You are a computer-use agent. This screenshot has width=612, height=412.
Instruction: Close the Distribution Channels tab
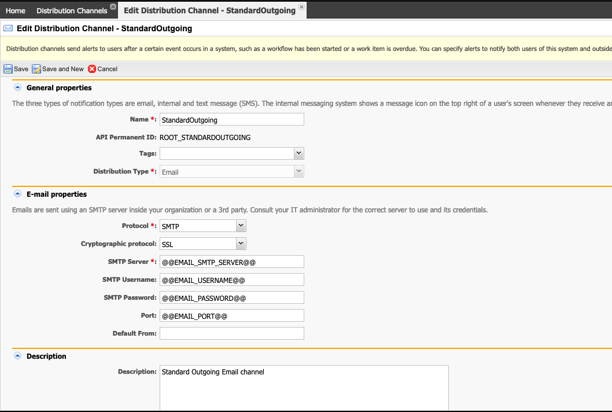tap(113, 6)
